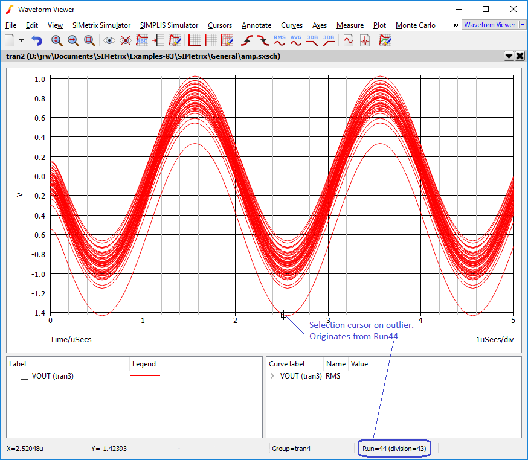Open the Waveform Viewer dropdown arrow
This screenshot has height=460, width=528.
coord(523,25)
